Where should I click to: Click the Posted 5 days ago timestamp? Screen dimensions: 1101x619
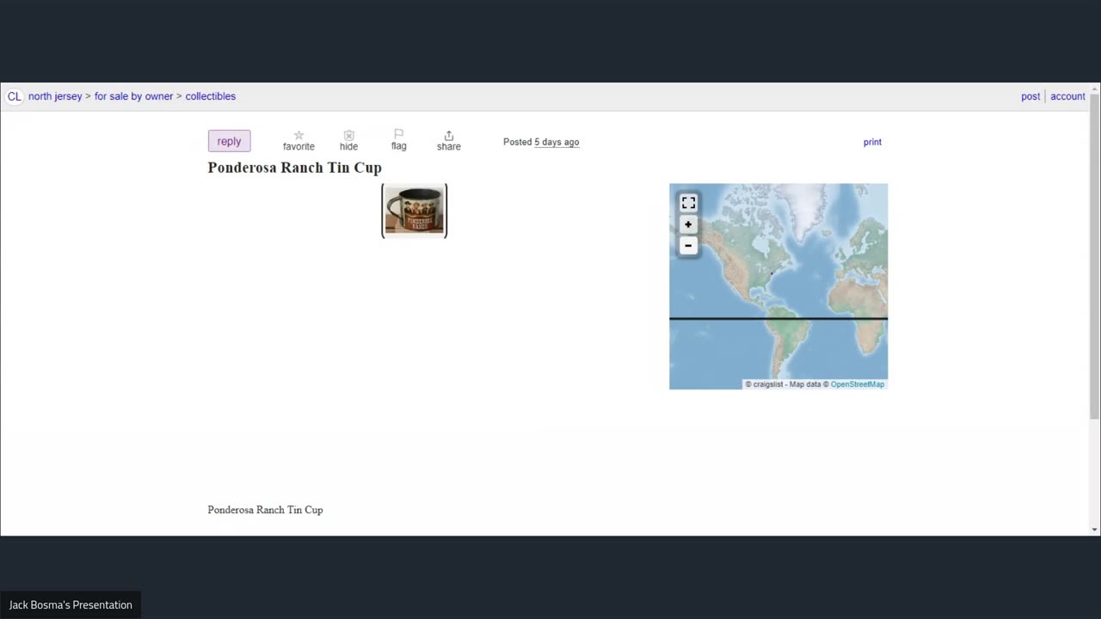pyautogui.click(x=541, y=142)
